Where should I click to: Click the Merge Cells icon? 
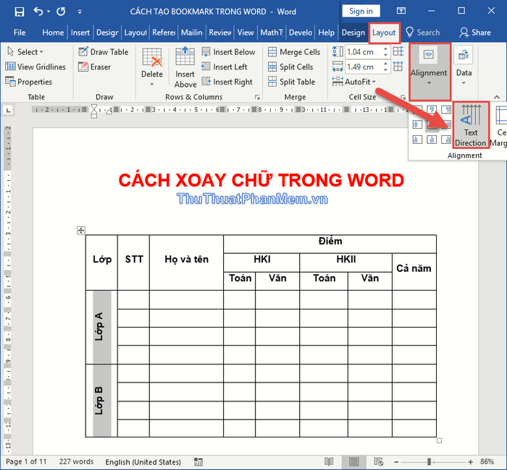tap(272, 52)
